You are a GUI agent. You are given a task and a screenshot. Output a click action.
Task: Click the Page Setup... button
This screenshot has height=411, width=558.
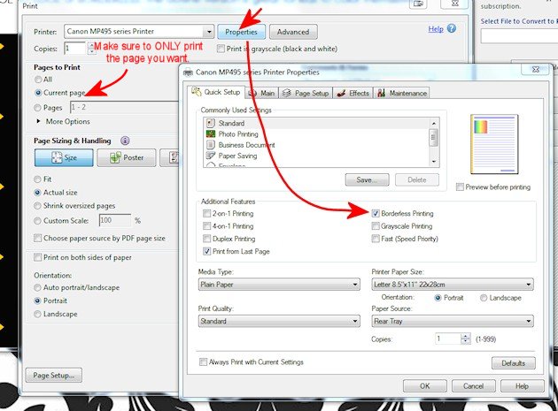[x=54, y=375]
